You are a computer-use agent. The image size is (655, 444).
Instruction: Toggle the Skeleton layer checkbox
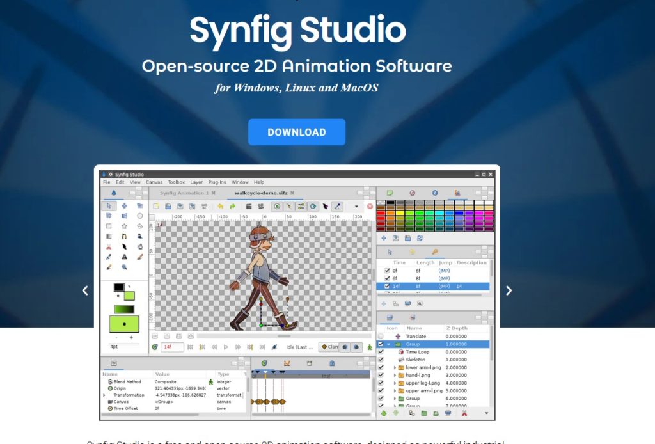pyautogui.click(x=381, y=360)
